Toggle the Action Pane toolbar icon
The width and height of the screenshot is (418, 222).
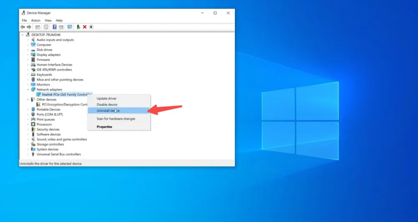tap(61, 27)
